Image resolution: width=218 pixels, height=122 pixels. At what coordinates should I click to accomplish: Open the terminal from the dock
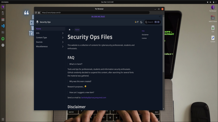click(x=3, y=32)
